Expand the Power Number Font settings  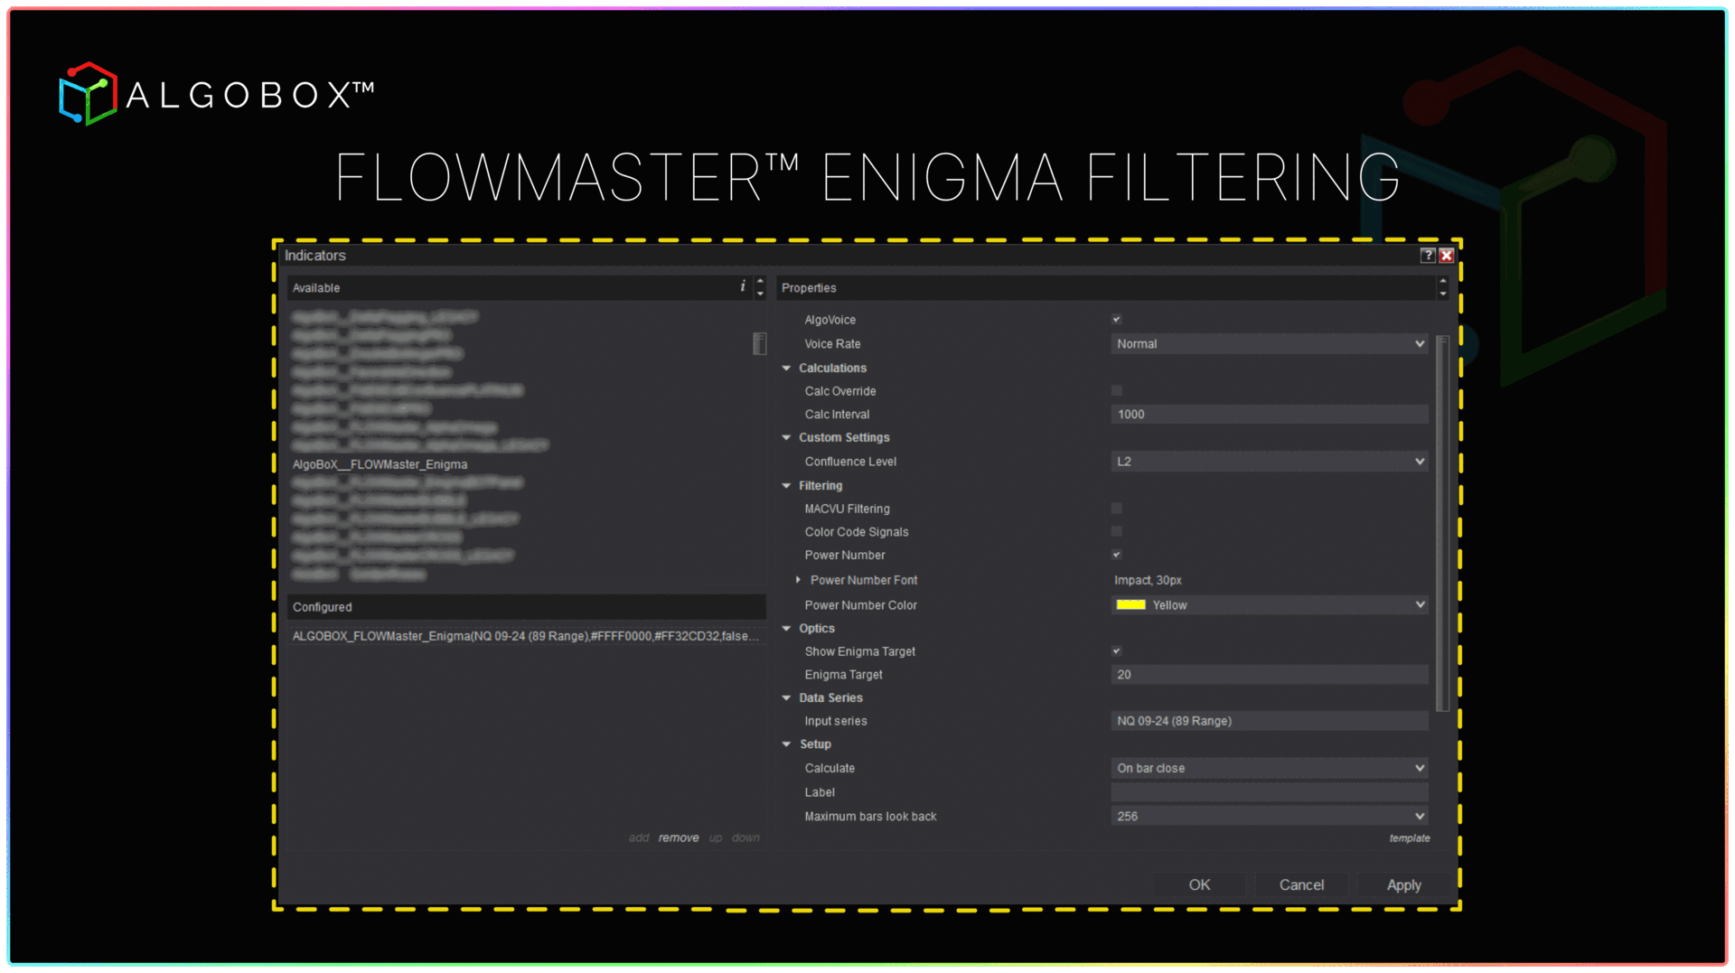click(x=798, y=580)
